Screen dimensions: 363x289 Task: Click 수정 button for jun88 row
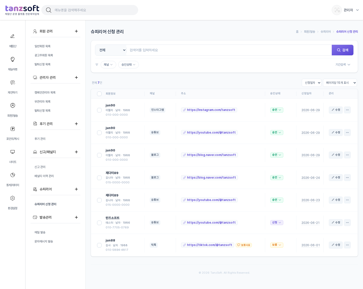point(336,245)
